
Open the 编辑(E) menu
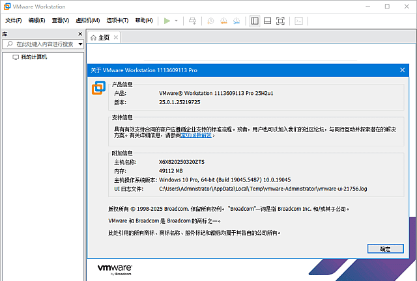click(36, 20)
